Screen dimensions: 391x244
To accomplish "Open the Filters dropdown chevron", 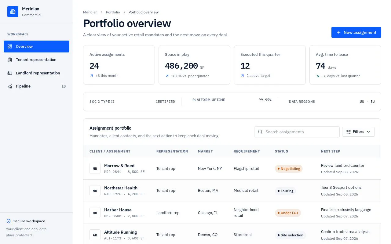I will [368, 132].
